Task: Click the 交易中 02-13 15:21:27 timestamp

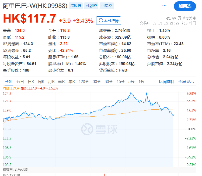Action: pos(168,23)
